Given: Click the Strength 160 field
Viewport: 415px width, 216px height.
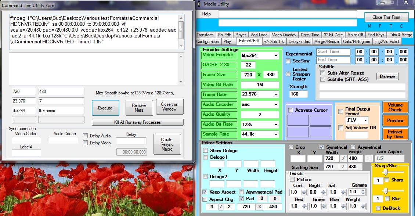Looking at the screenshot, I should point(299,94).
